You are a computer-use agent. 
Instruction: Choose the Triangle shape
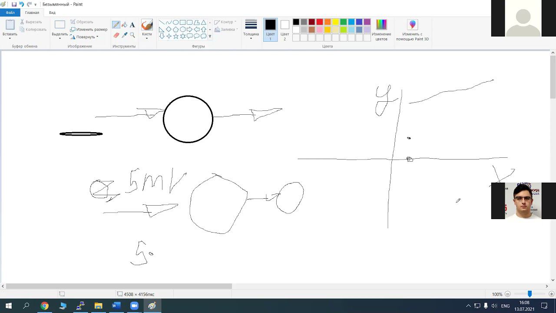203,23
